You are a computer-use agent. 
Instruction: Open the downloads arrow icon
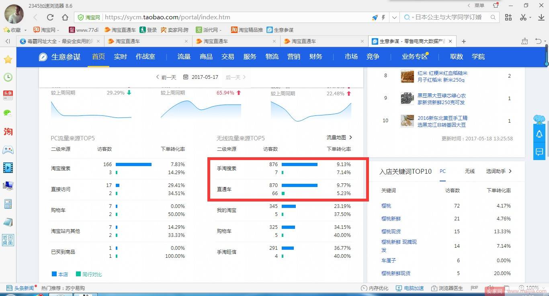click(541, 17)
